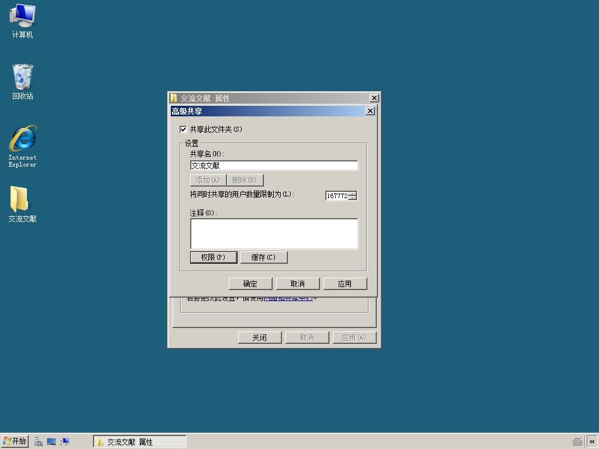Confirm 高级共享 with 确定
The width and height of the screenshot is (599, 449).
coord(250,284)
